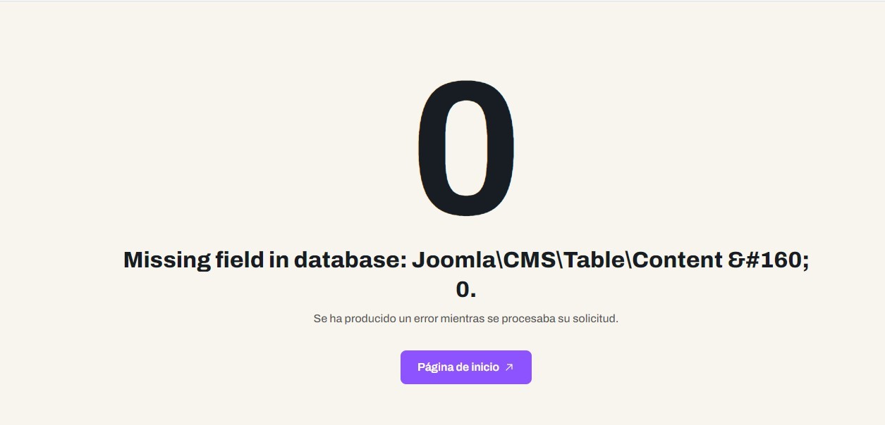Click the word "field" in the heading
The height and width of the screenshot is (425, 885).
tap(239, 260)
